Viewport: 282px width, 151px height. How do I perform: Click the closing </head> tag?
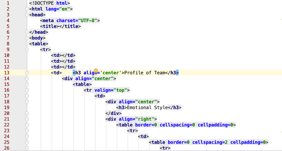[x=39, y=32]
